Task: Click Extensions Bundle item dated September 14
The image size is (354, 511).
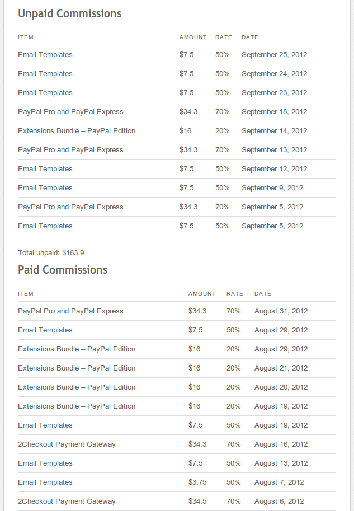Action: pyautogui.click(x=77, y=131)
